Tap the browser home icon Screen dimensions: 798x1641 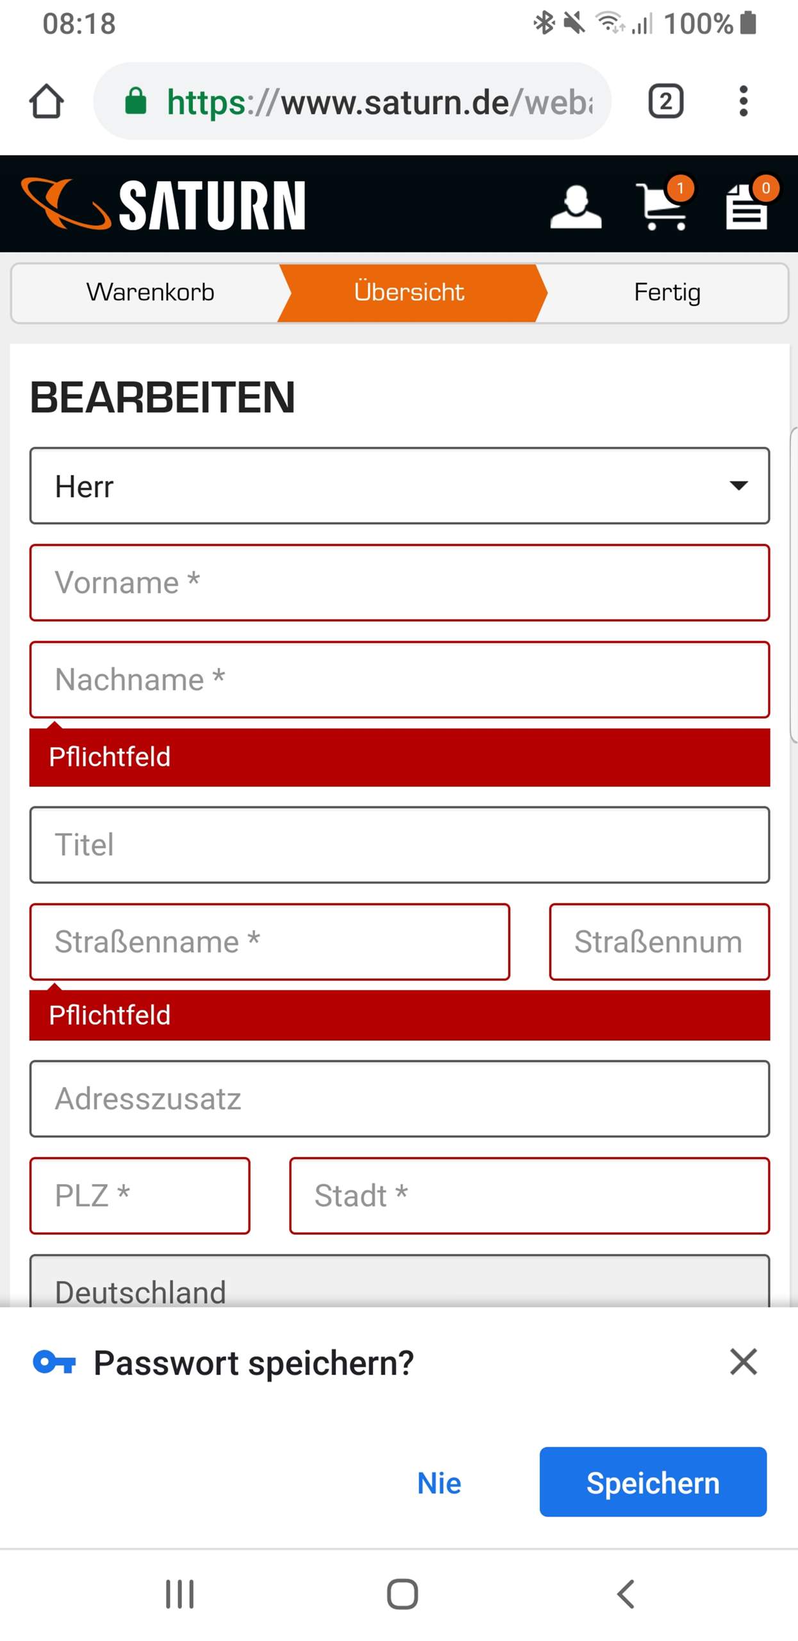tap(46, 101)
